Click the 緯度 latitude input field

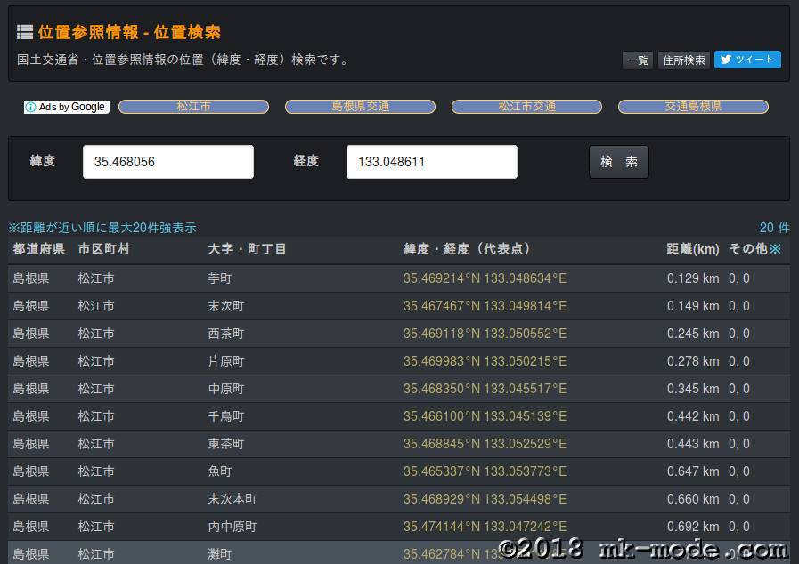pos(168,162)
